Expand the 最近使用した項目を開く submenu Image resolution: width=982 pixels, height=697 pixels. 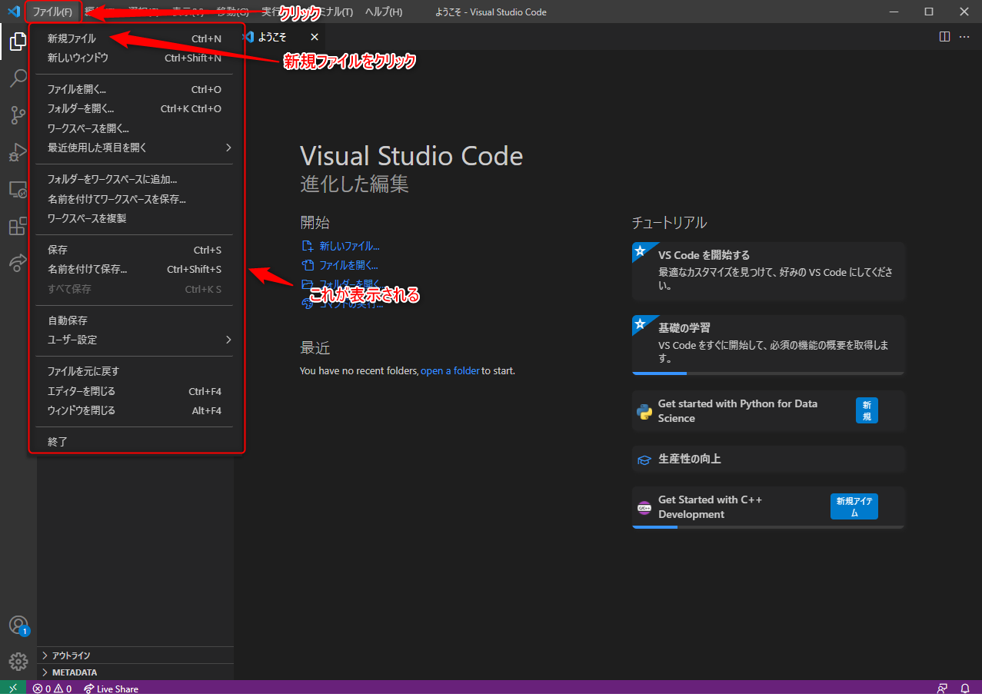pos(135,148)
